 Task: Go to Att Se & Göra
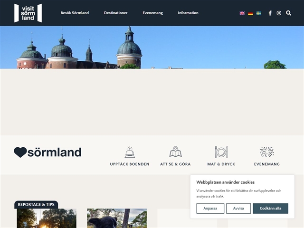pyautogui.click(x=175, y=164)
